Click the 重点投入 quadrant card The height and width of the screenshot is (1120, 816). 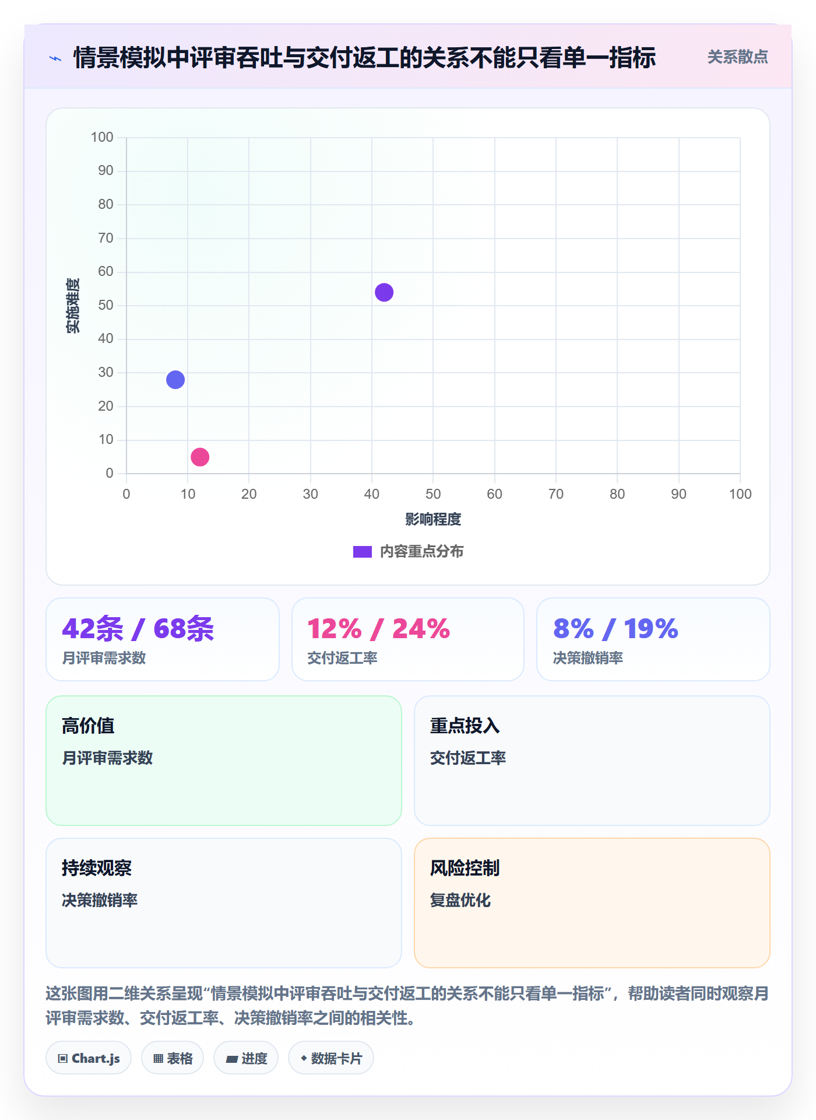(592, 761)
